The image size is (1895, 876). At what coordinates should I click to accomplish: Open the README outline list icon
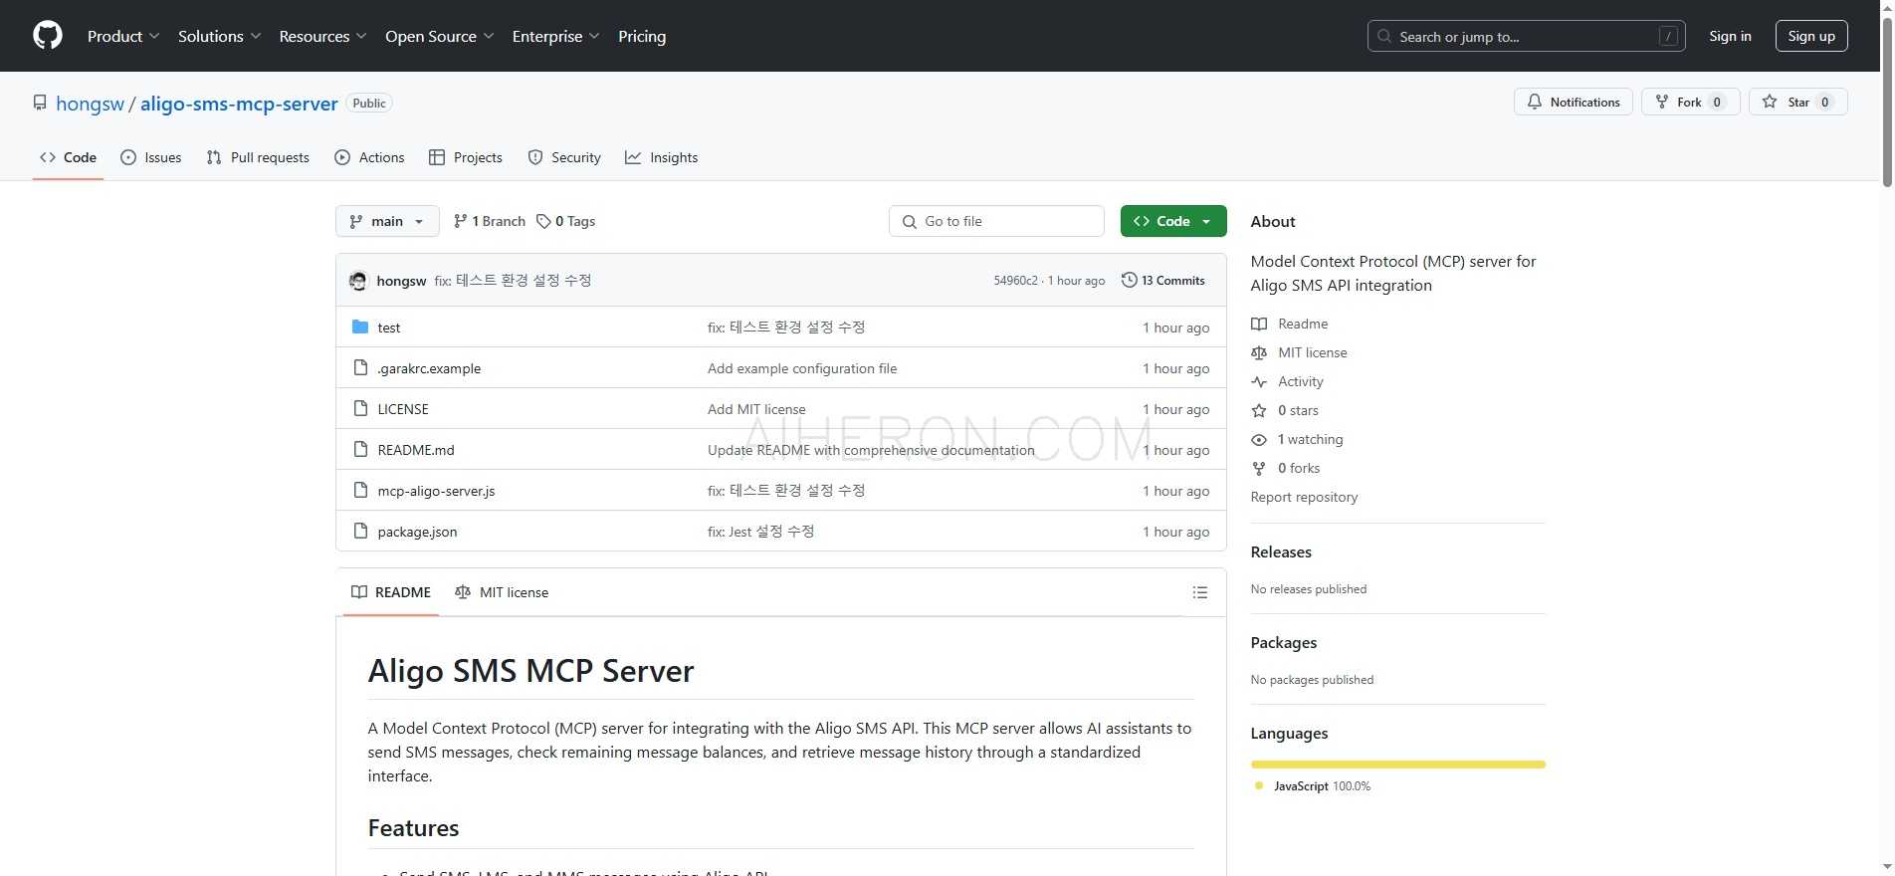click(x=1200, y=592)
